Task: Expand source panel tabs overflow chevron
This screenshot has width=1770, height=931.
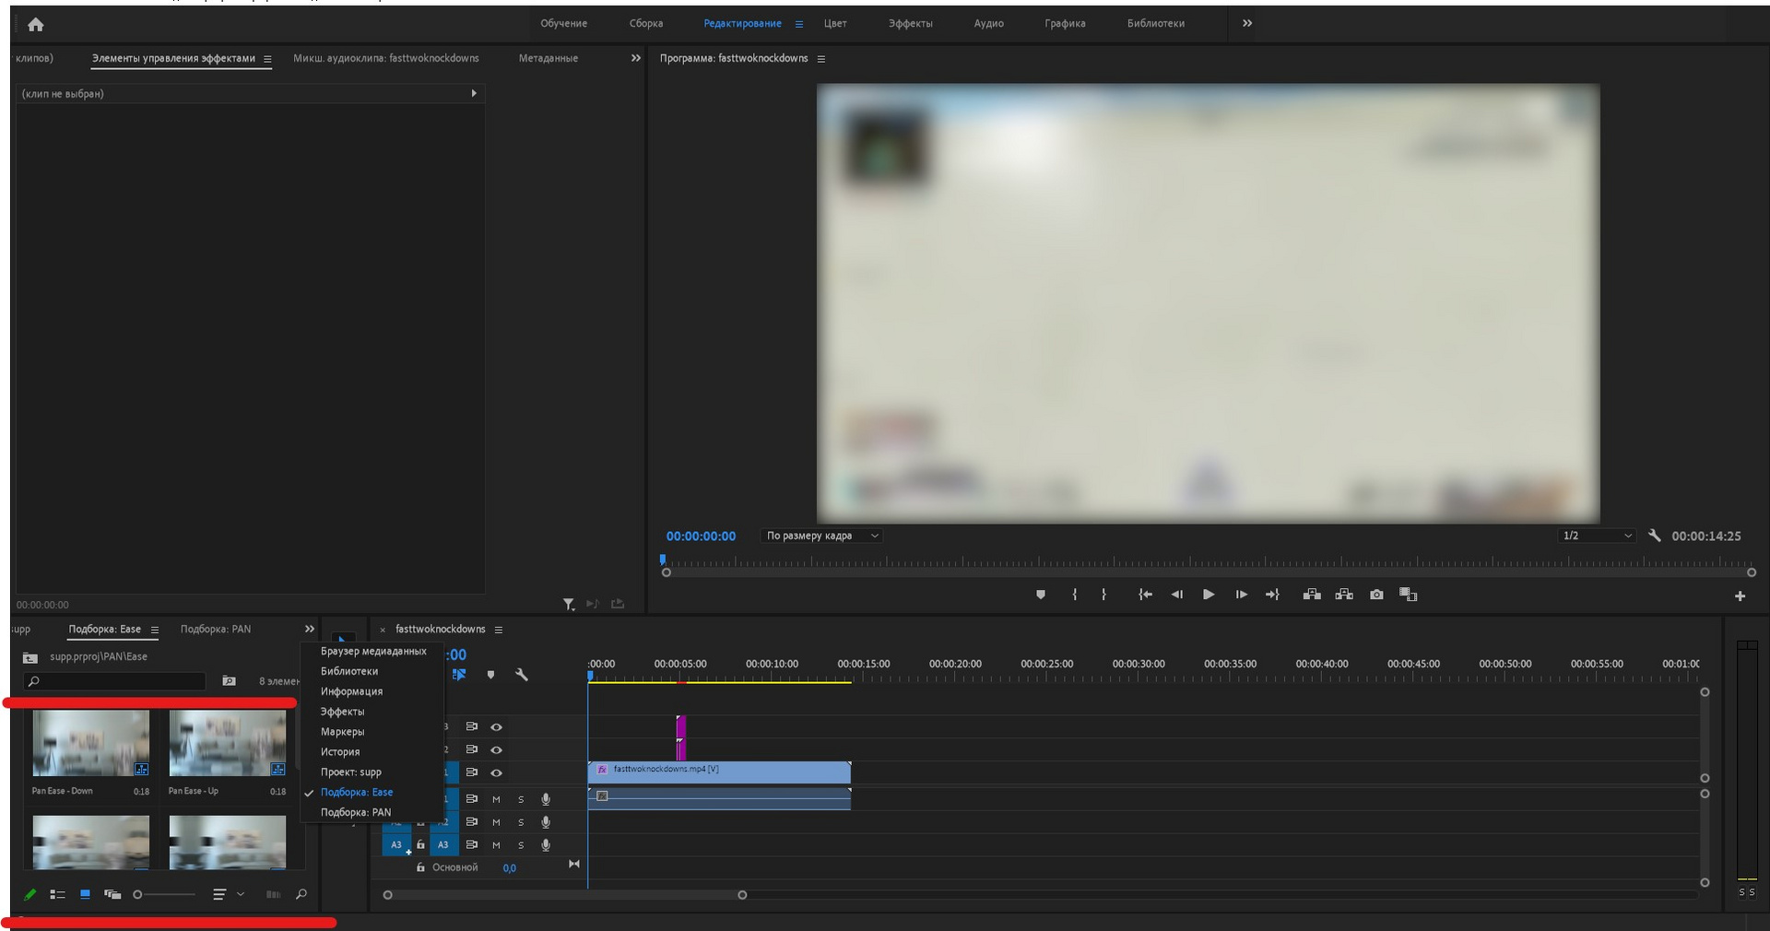Action: point(635,58)
